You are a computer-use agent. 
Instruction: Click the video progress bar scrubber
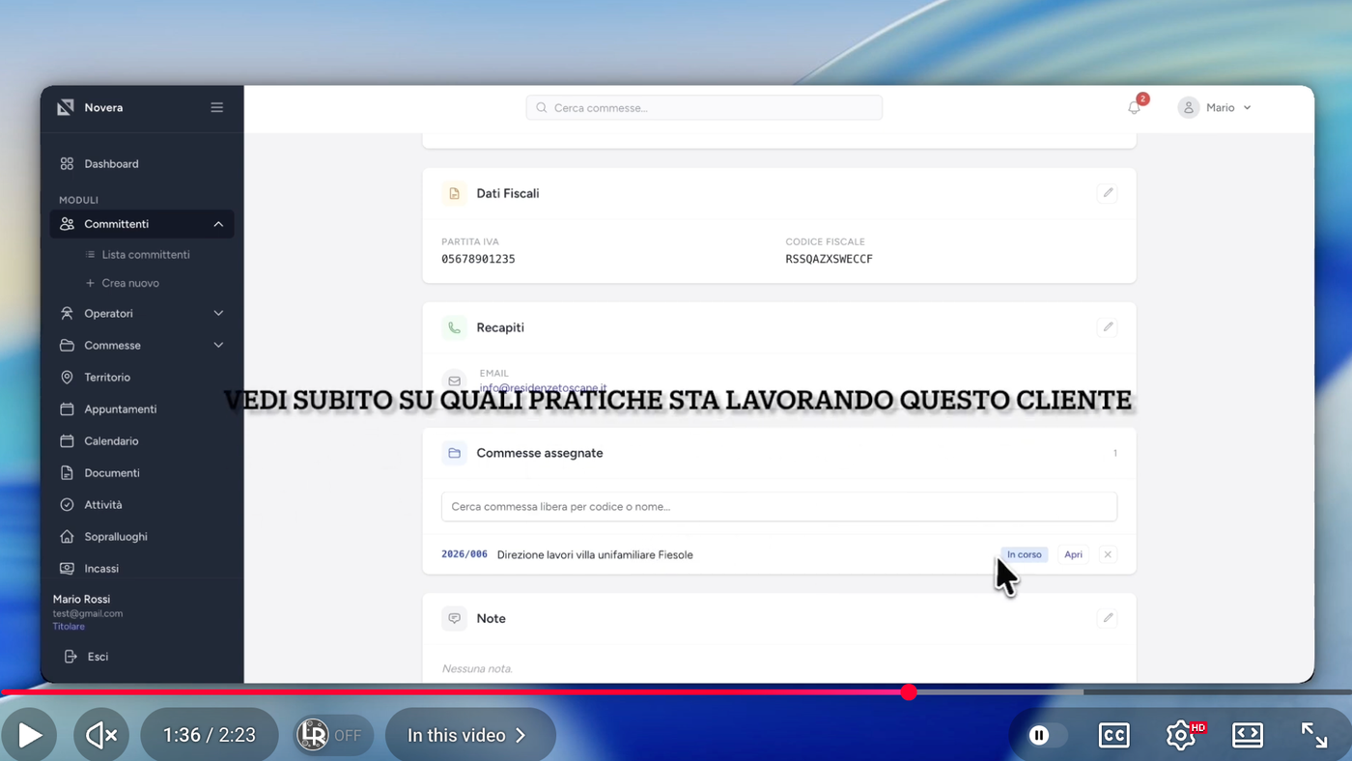coord(909,691)
